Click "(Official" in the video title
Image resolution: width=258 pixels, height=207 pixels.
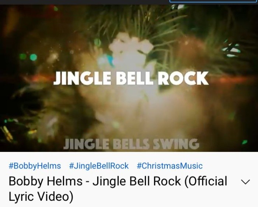point(206,181)
